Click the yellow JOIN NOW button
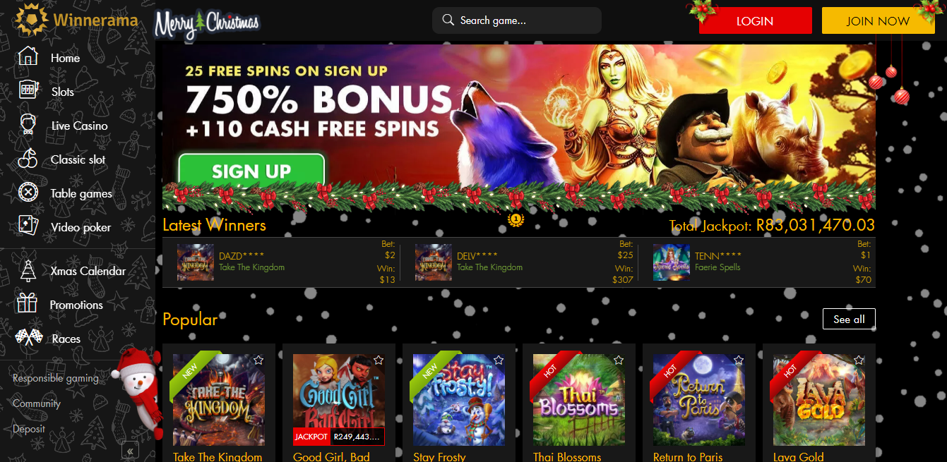 pos(878,21)
